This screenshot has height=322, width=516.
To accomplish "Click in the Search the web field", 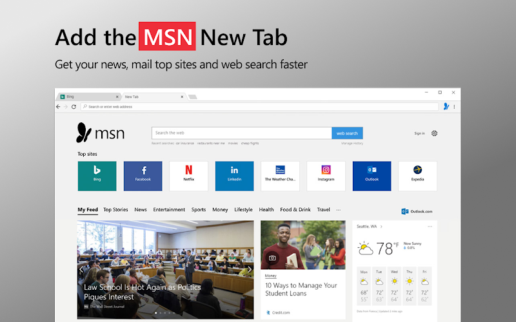I will click(241, 133).
